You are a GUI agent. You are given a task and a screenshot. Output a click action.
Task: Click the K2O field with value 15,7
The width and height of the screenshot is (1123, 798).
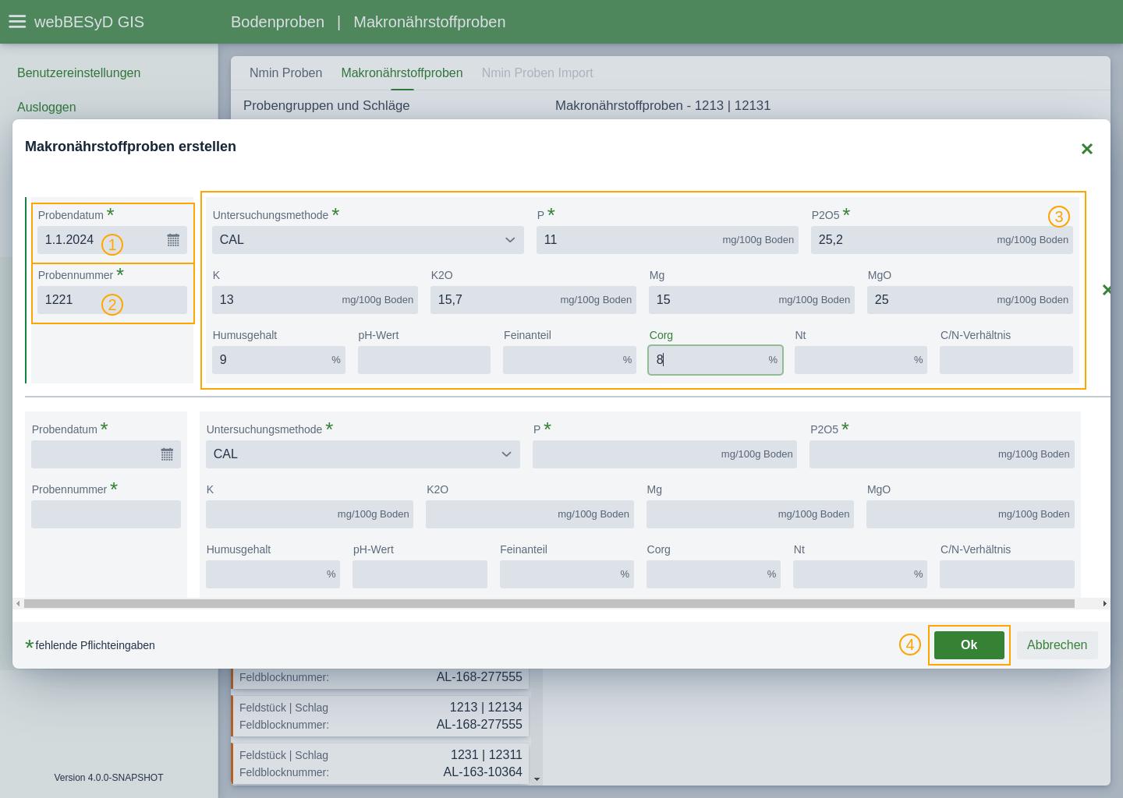point(533,300)
